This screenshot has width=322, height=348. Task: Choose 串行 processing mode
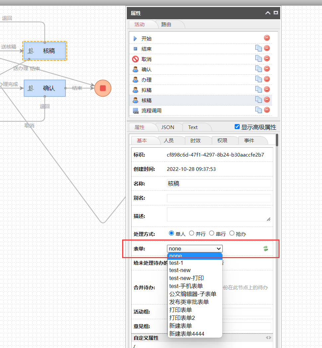pos(212,233)
